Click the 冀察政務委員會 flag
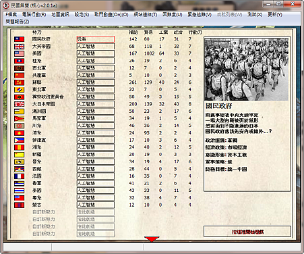 pyautogui.click(x=19, y=97)
